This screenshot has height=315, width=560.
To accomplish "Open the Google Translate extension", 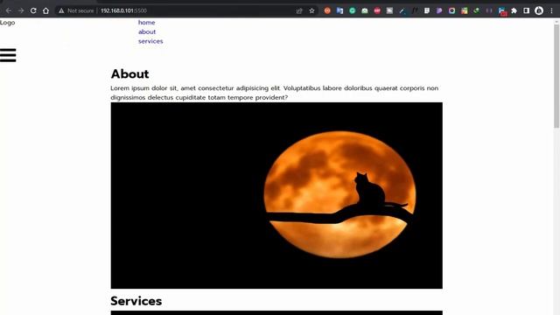I will point(339,10).
